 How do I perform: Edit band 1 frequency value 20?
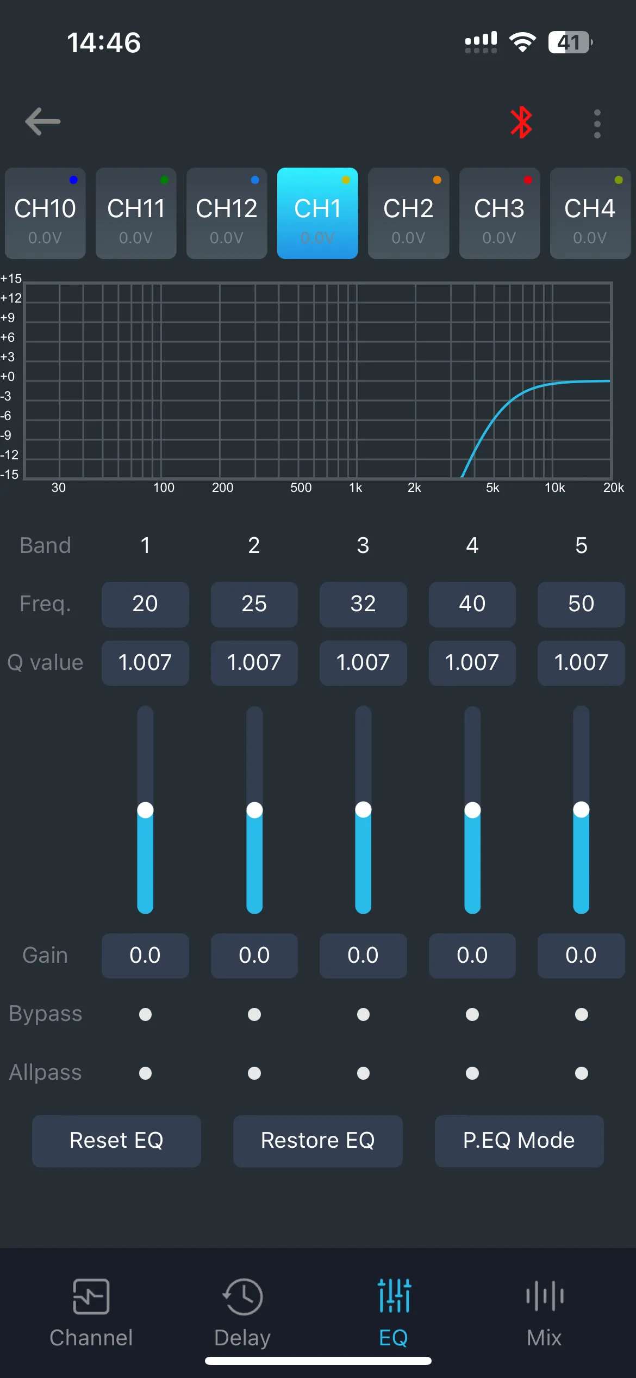[x=145, y=604]
